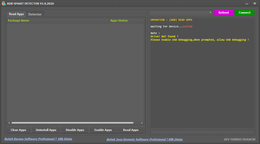This screenshot has width=260, height=144.
Task: Switch to the Read Apps tab
Action: (x=16, y=14)
